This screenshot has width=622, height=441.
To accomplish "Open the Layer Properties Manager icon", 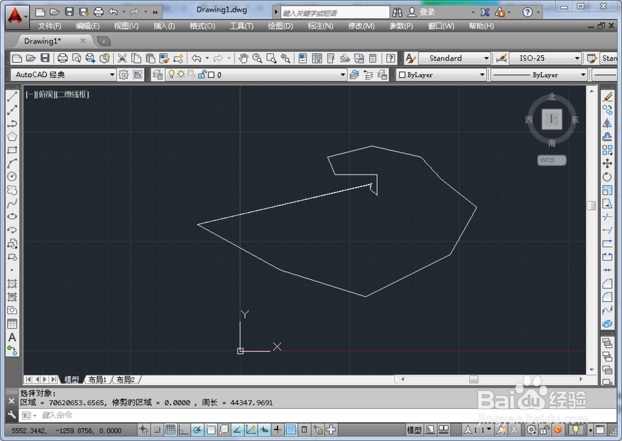I will pyautogui.click(x=157, y=75).
